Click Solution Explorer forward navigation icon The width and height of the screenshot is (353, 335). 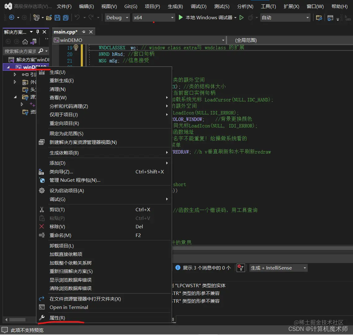[x=16, y=42]
